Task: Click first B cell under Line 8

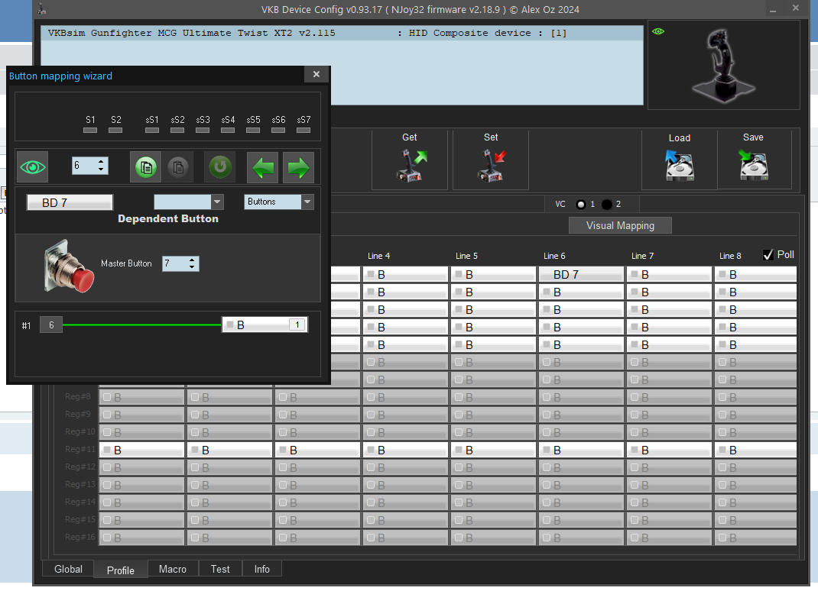Action: (x=756, y=275)
